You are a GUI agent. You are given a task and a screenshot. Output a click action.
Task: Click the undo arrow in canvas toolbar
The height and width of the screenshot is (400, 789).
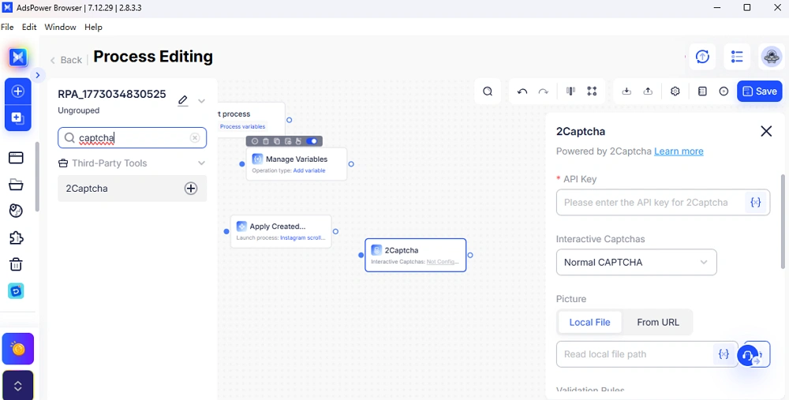tap(522, 92)
